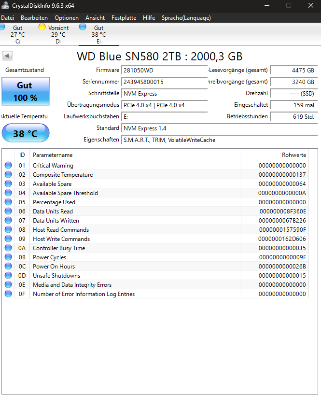
Task: Open the Hilfe menu
Action: click(149, 18)
